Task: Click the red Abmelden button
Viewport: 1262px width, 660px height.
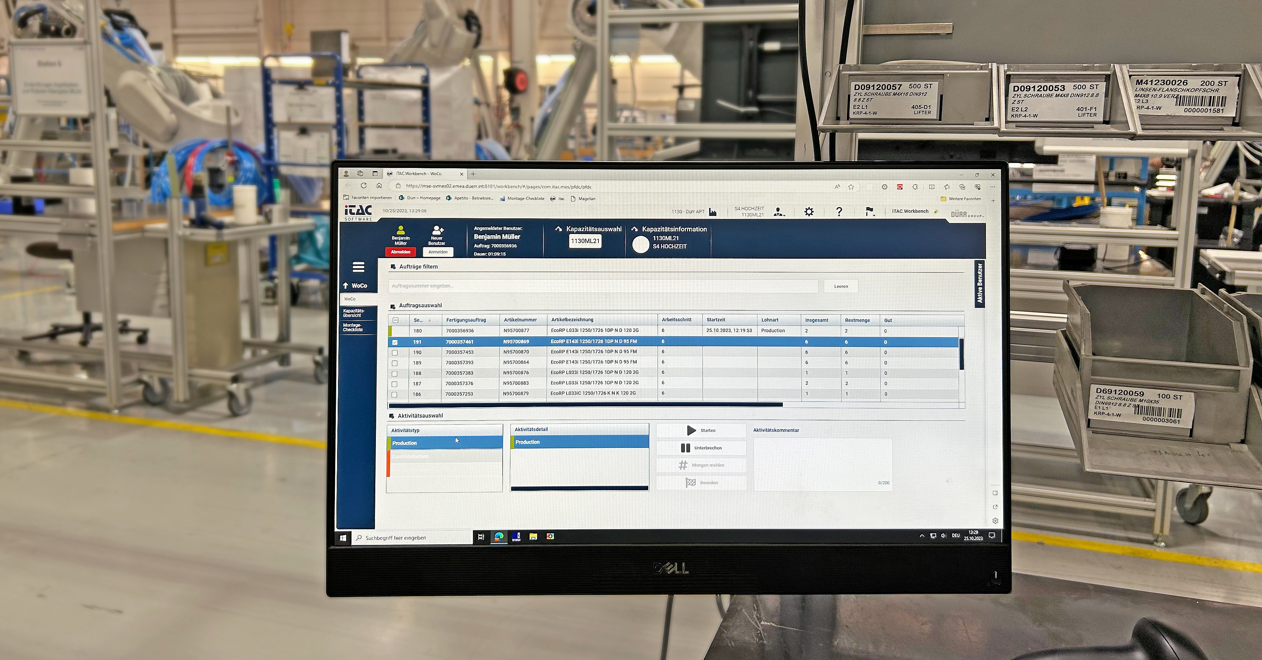Action: click(400, 252)
